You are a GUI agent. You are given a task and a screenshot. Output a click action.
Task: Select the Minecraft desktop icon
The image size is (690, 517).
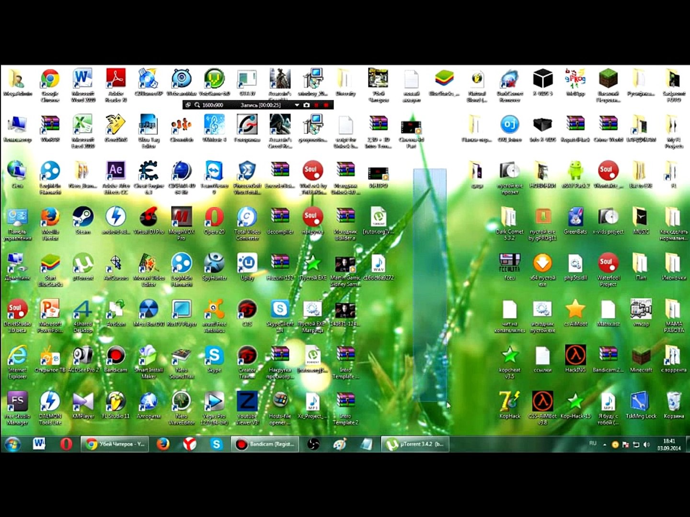click(x=641, y=360)
